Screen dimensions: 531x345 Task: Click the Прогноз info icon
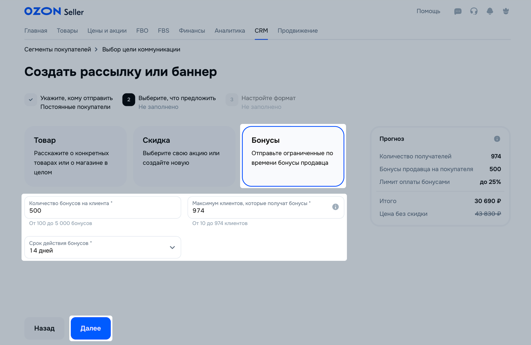pyautogui.click(x=497, y=139)
